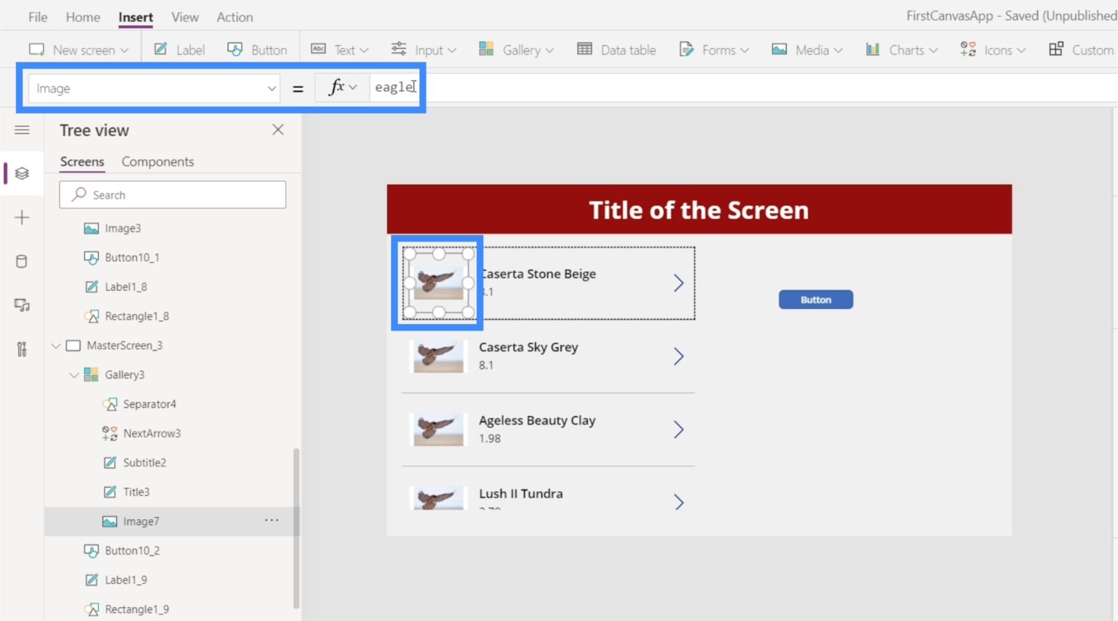Open the Data sources icon
Viewport: 1118px width, 621px height.
22,261
